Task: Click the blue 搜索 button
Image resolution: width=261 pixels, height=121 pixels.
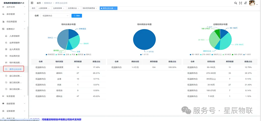Action: click(x=77, y=16)
